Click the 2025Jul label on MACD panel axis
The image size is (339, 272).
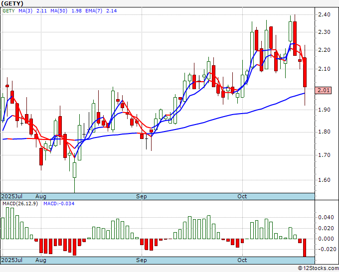[x=12, y=260]
